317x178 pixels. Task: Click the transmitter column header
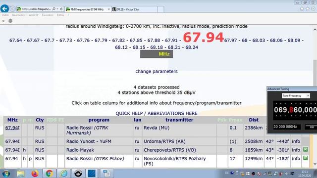pos(179,120)
